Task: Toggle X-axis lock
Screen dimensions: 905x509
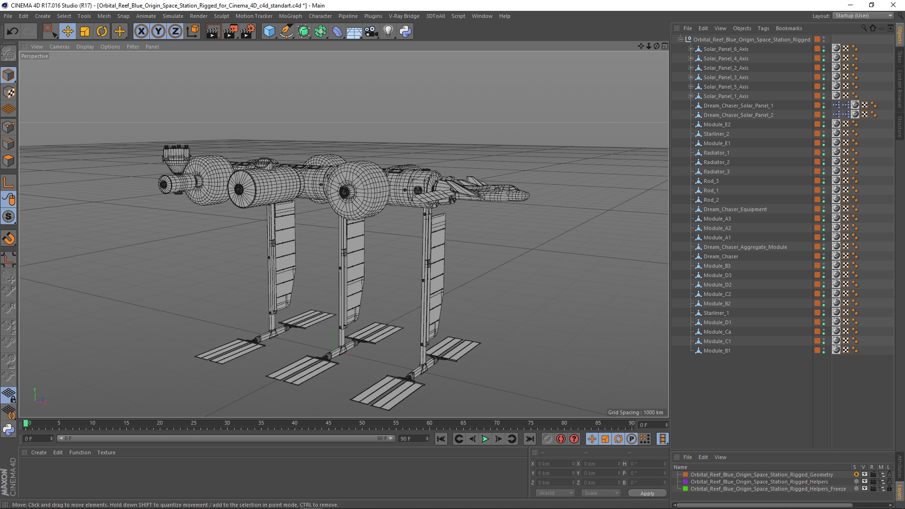Action: 141,32
